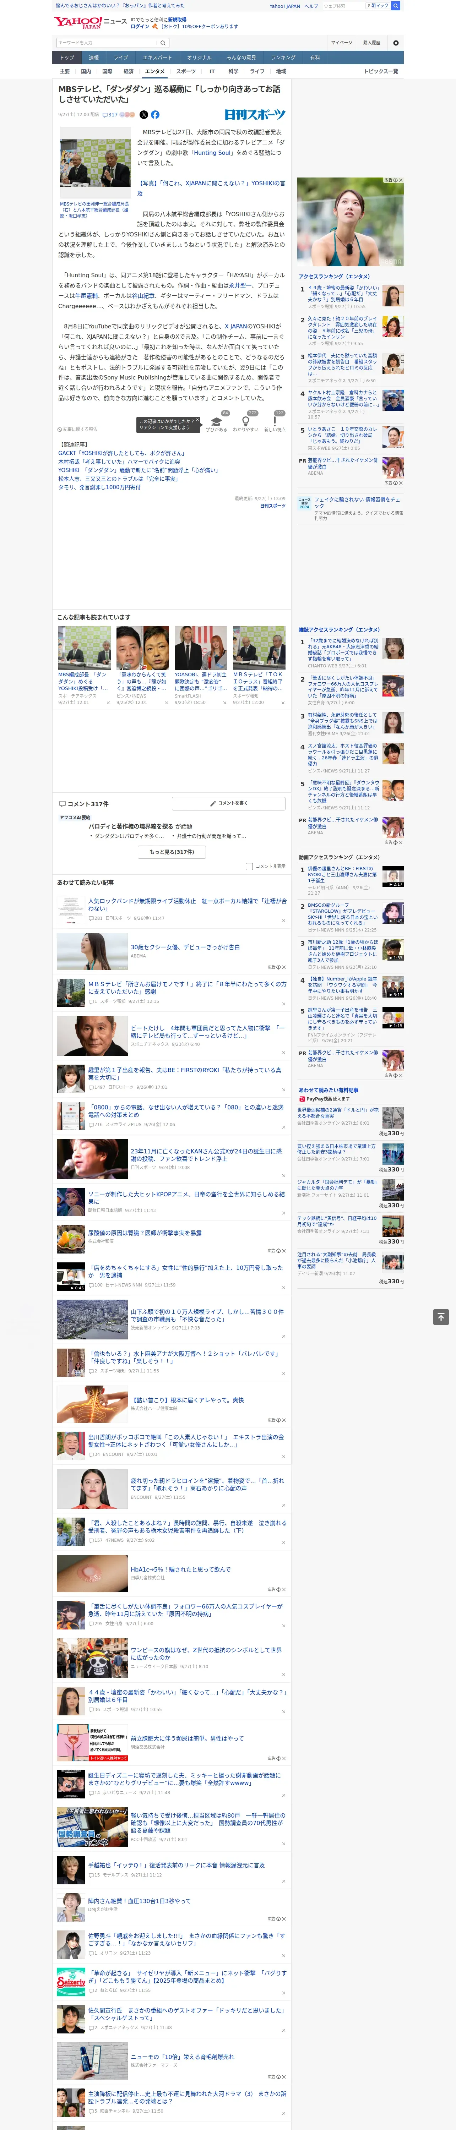Click the scroll-to-top arrow button
The image size is (456, 2130).
tap(441, 1317)
